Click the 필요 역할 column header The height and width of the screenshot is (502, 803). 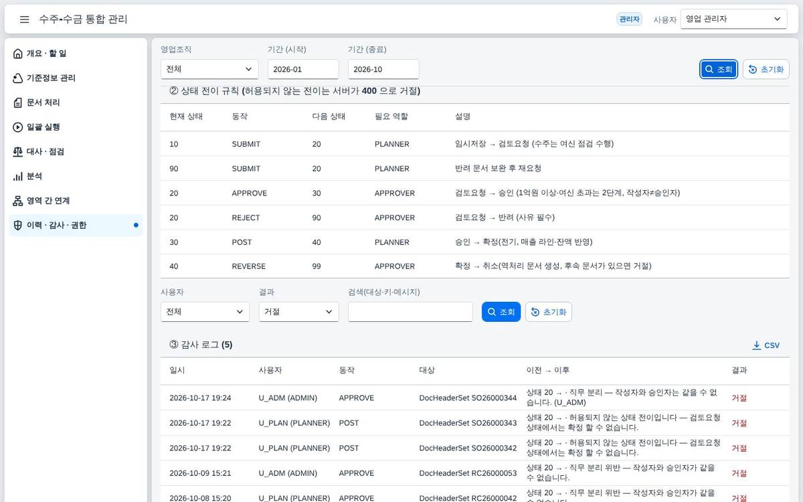click(x=391, y=116)
